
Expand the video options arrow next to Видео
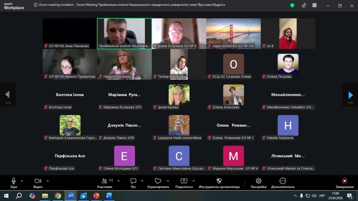point(48,181)
